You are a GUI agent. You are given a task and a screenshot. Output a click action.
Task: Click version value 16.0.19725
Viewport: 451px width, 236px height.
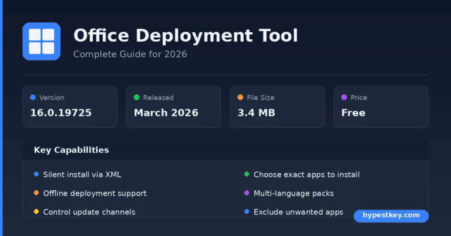tap(60, 112)
